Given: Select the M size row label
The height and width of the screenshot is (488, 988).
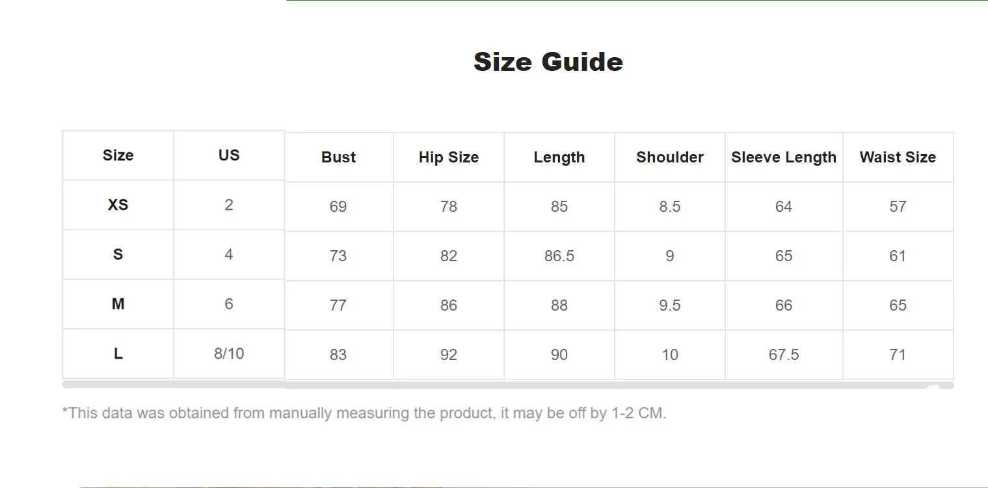Looking at the screenshot, I should pyautogui.click(x=118, y=304).
